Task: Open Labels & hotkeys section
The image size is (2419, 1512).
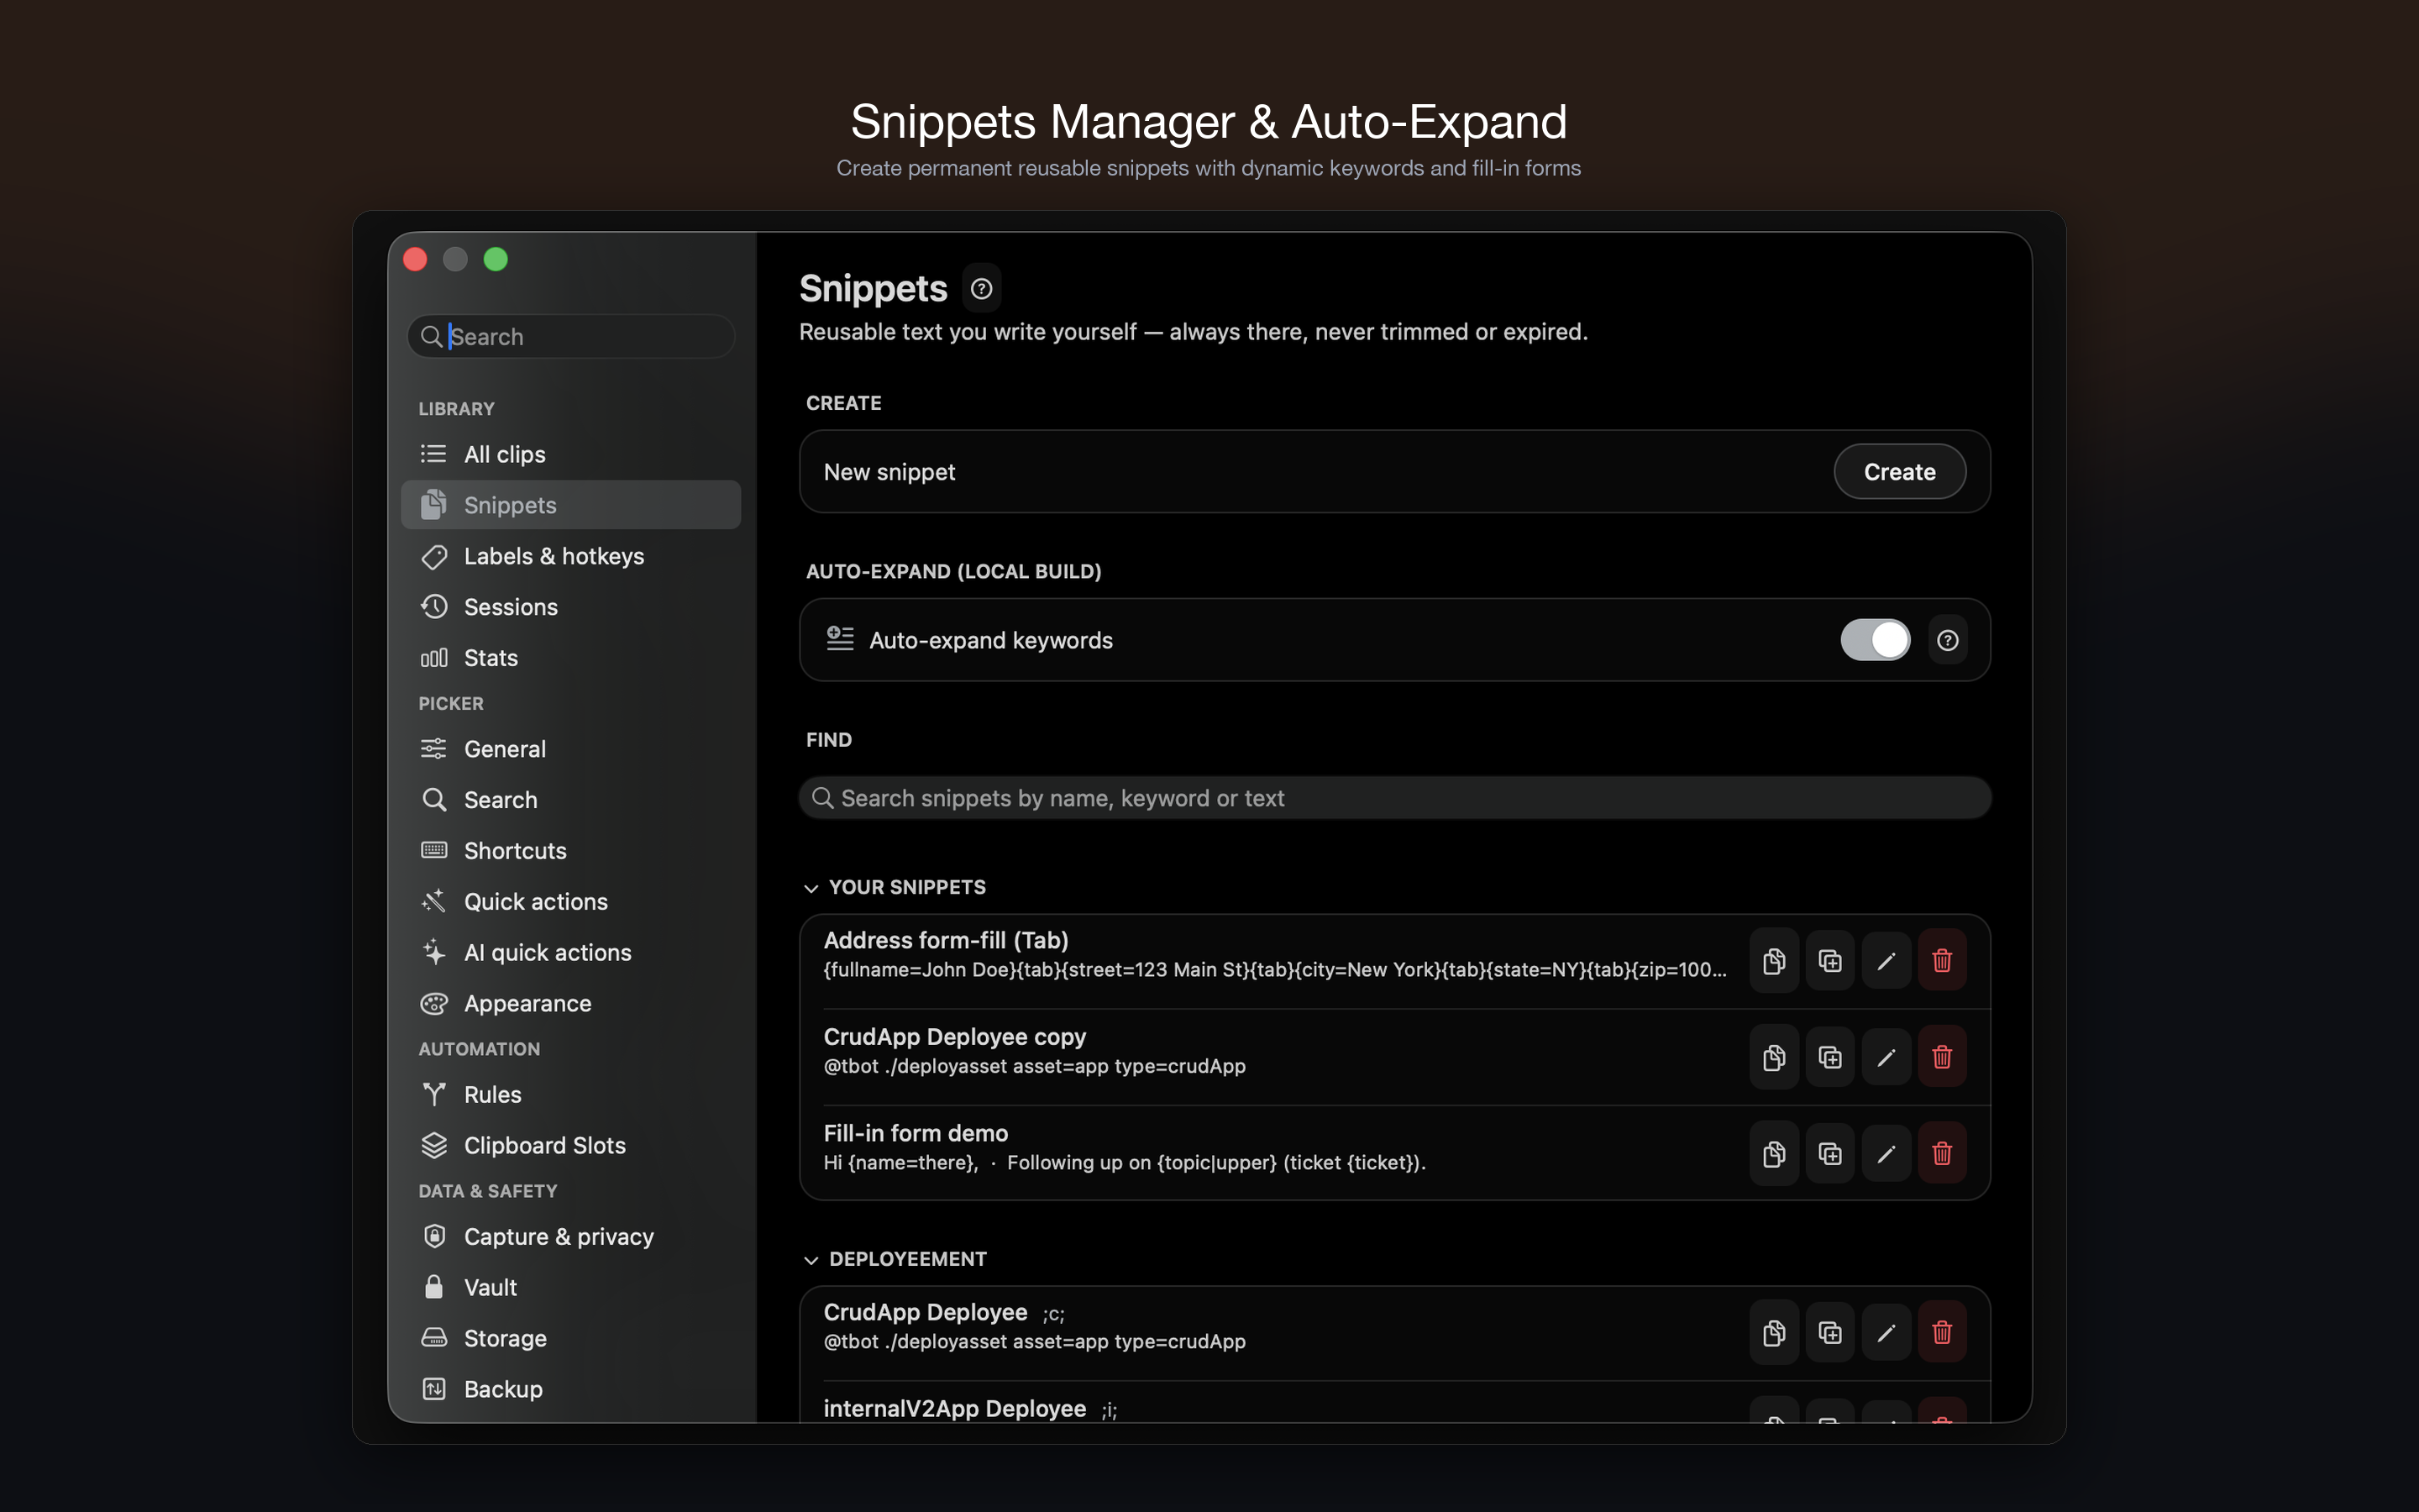Action: [x=571, y=556]
